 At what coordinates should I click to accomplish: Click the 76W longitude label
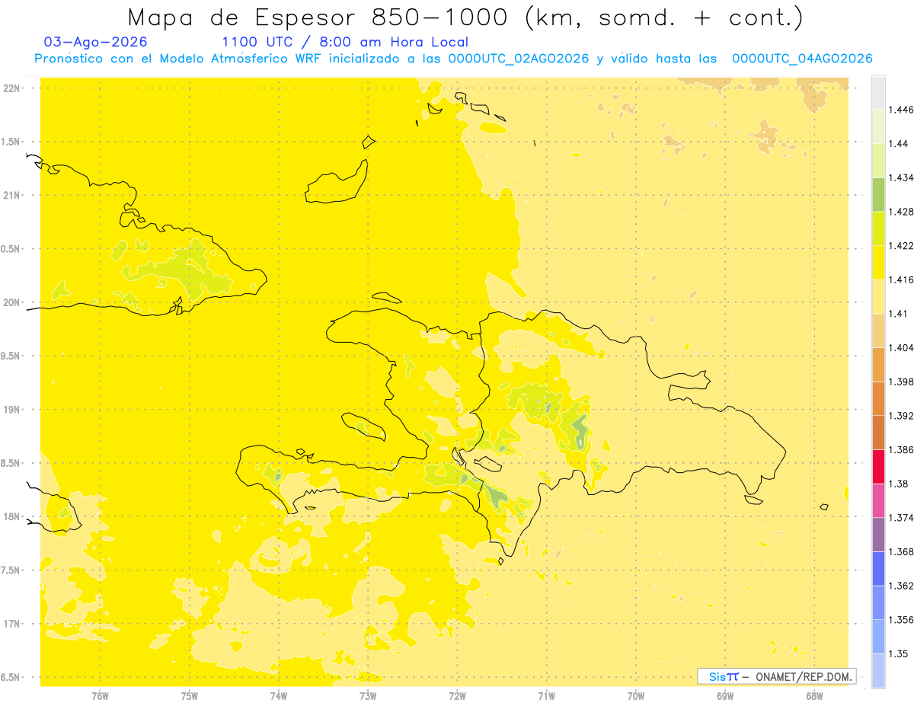pyautogui.click(x=100, y=696)
